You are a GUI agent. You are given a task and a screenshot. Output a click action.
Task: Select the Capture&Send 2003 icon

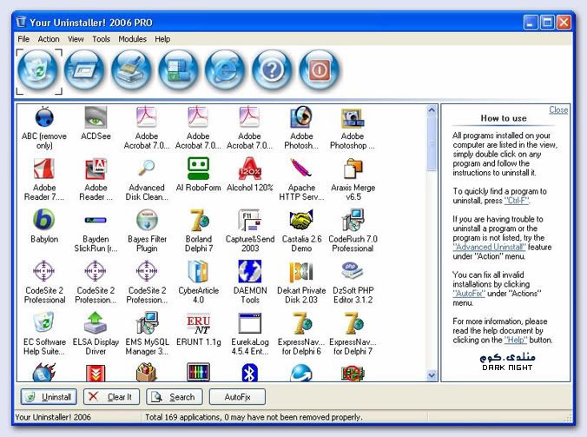[x=249, y=220]
